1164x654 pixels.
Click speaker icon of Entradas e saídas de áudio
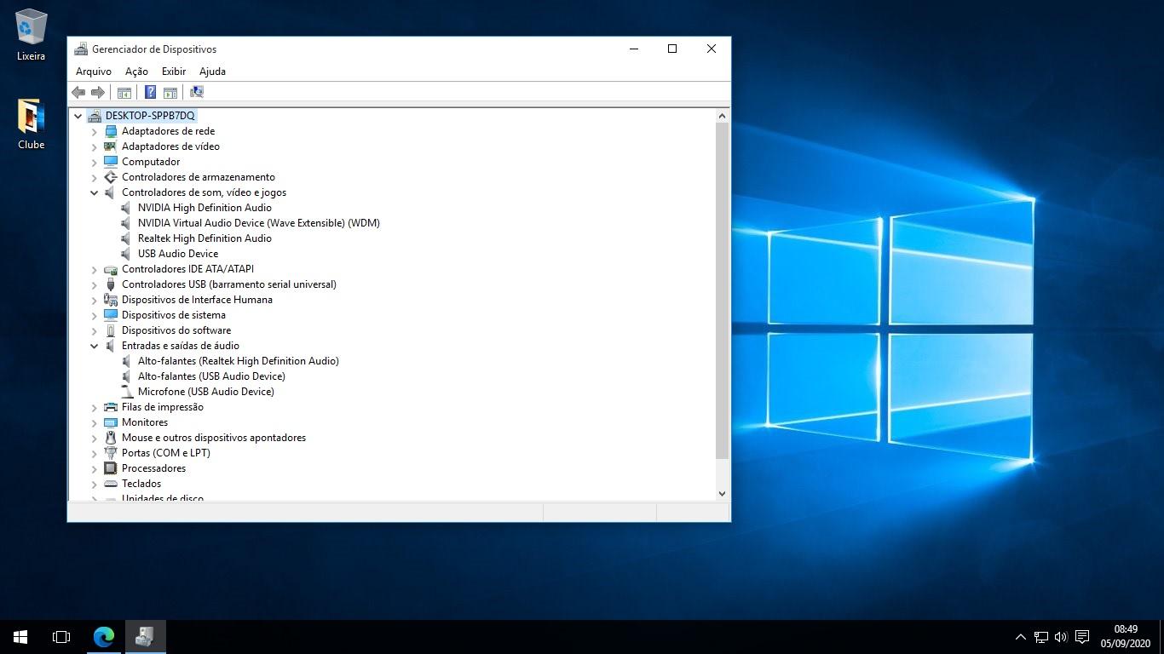pyautogui.click(x=111, y=346)
